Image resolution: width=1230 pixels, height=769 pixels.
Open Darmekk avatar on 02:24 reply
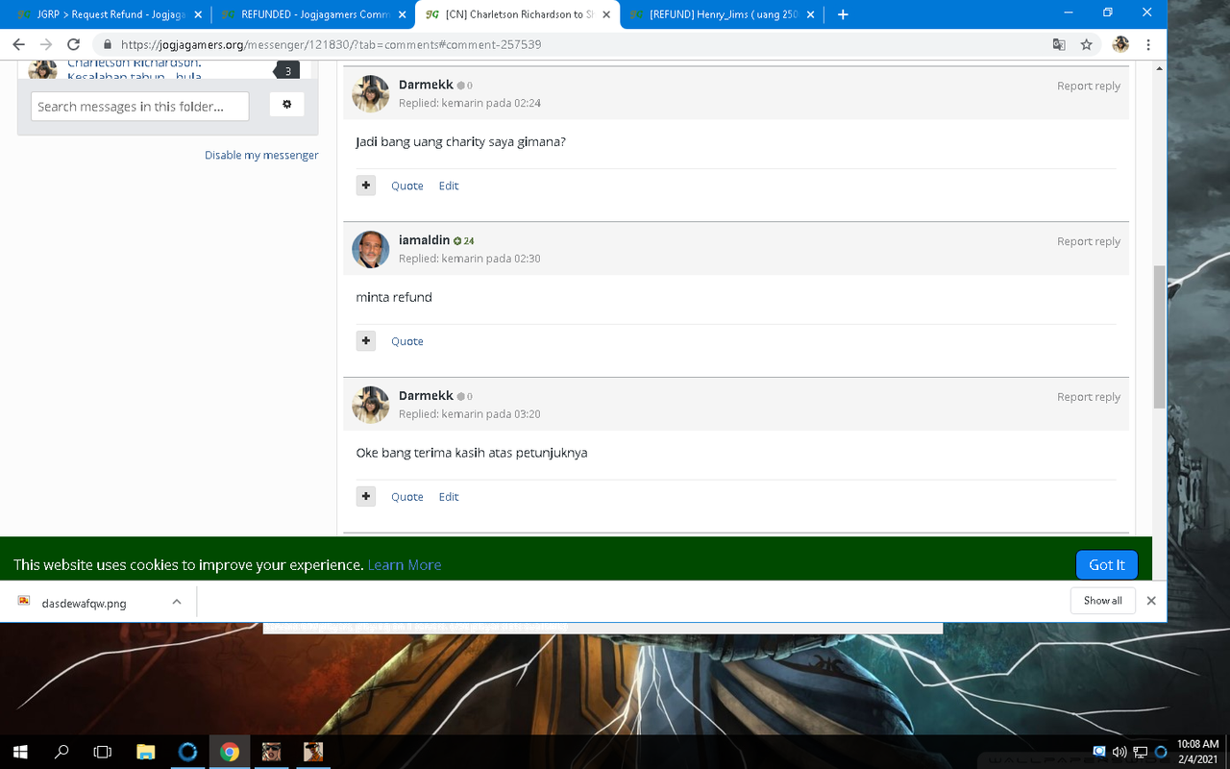(x=371, y=94)
